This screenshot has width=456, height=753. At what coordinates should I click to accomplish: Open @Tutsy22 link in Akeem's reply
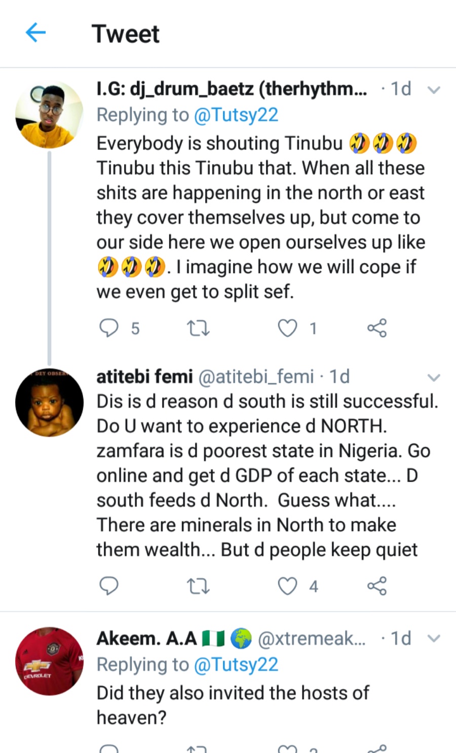236,665
